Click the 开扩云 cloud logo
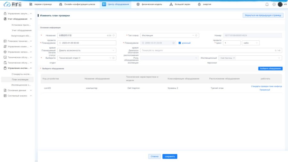 [x=13, y=4]
